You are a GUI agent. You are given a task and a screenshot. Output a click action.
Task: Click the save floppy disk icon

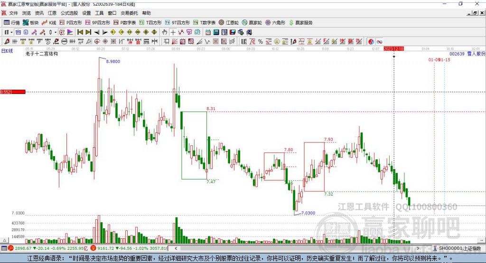233,32
